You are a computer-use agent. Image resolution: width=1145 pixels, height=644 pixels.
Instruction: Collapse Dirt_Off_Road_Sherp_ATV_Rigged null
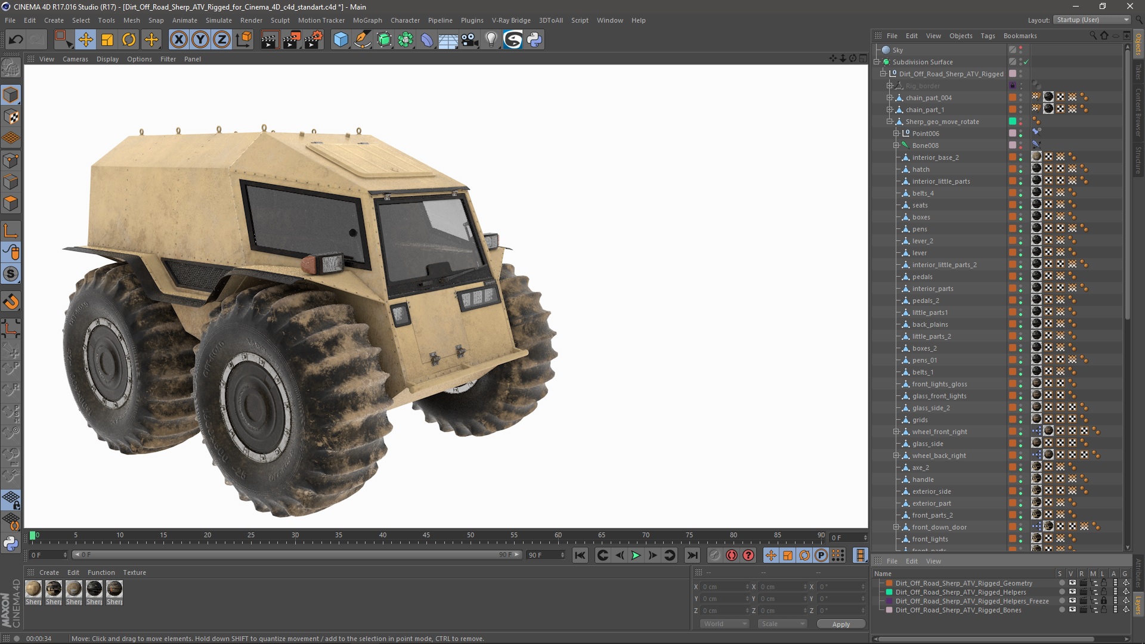pos(883,74)
